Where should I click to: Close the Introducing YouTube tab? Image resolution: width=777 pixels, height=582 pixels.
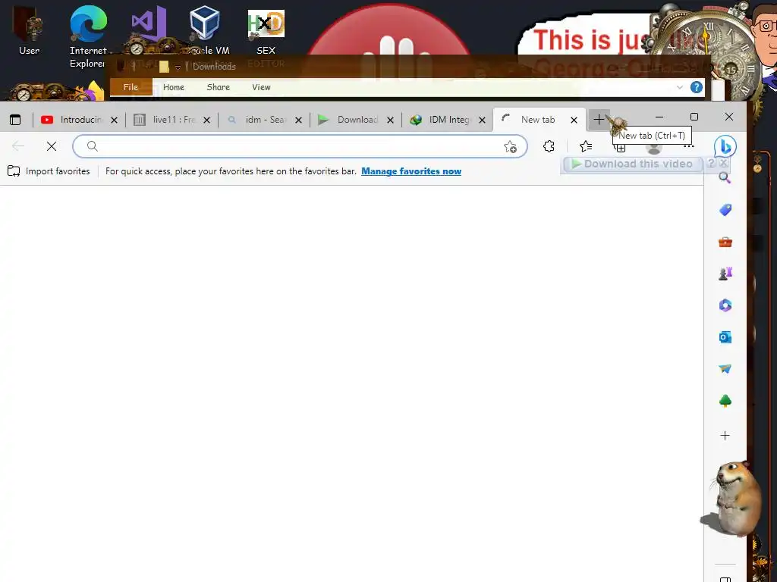coord(114,120)
